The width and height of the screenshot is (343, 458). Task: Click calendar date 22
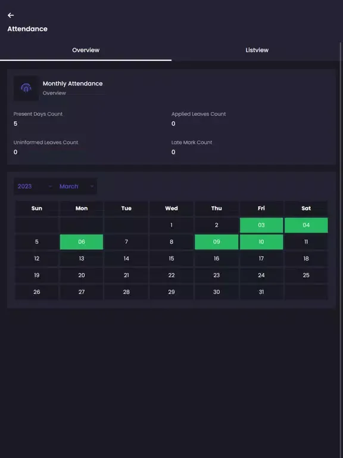171,275
